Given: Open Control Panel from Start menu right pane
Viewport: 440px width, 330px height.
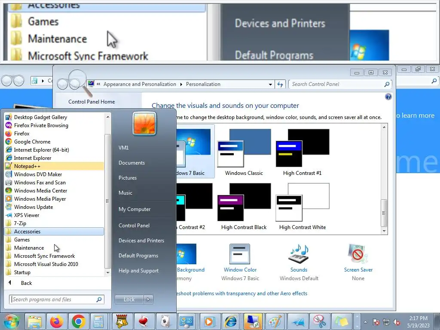Looking at the screenshot, I should coord(134,225).
